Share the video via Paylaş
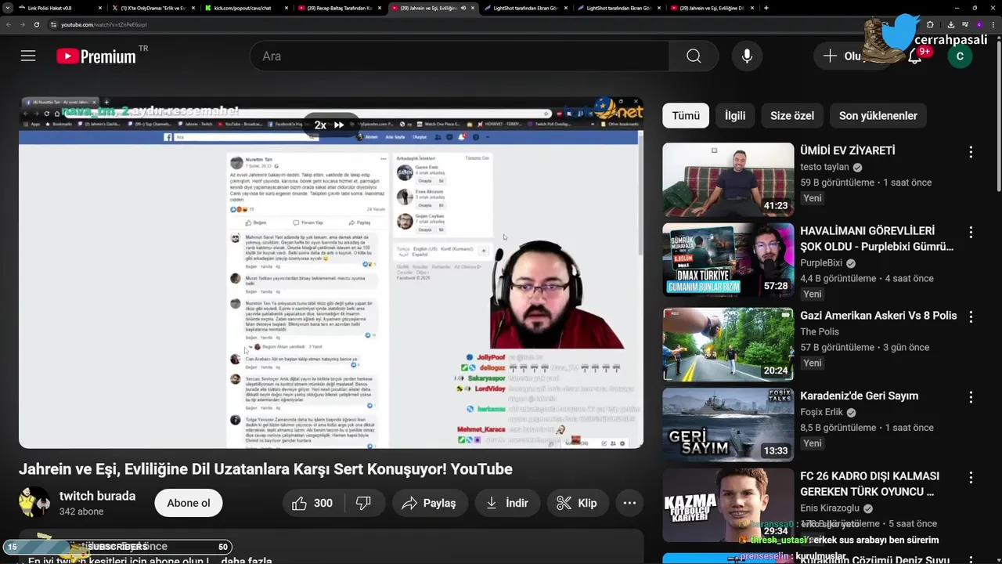Image resolution: width=1002 pixels, height=564 pixels. [x=429, y=503]
